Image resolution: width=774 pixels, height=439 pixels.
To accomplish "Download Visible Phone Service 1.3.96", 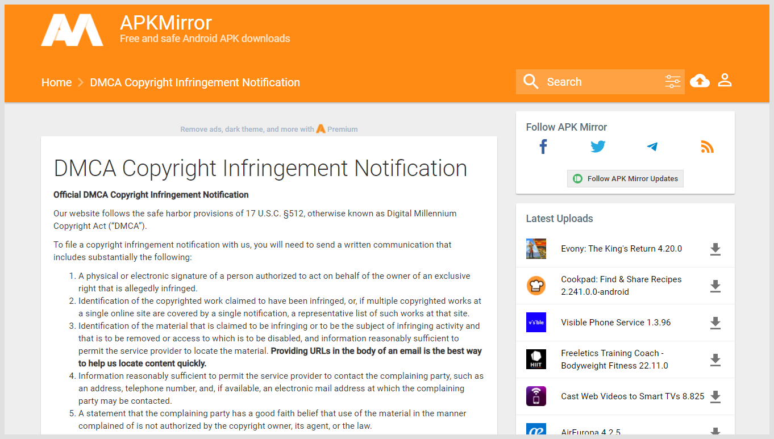I will click(715, 323).
